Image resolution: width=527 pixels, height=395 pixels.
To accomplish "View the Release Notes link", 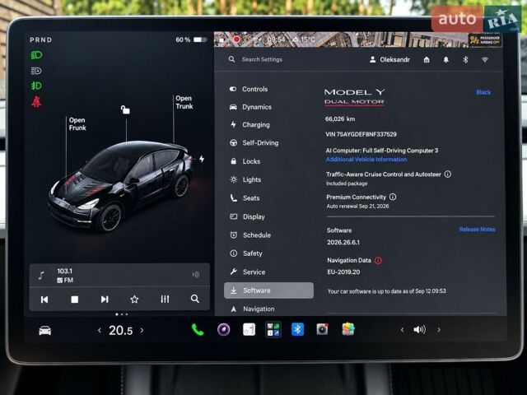I will 477,230.
